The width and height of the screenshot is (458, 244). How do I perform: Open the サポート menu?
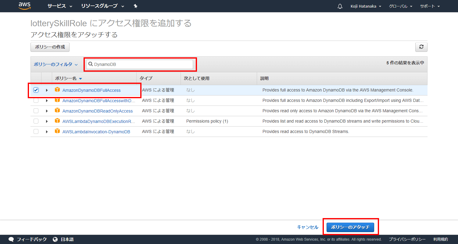(x=430, y=6)
